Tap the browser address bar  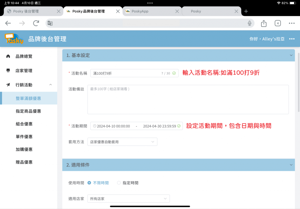(150, 23)
